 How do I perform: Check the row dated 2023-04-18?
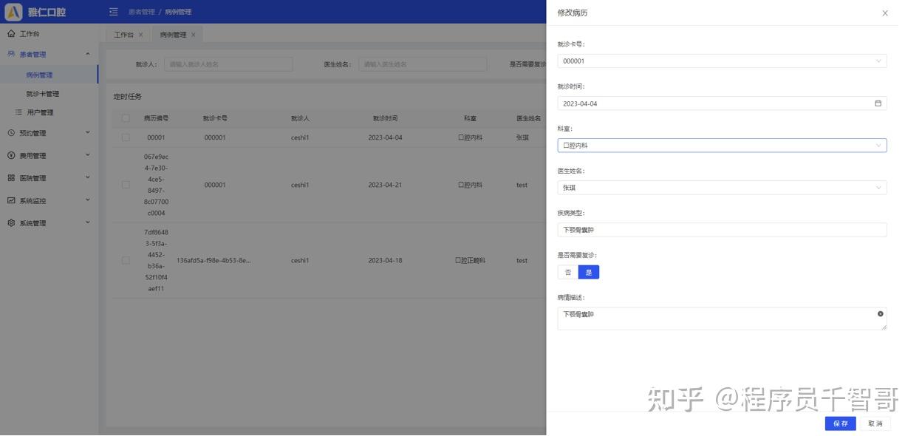[x=126, y=260]
